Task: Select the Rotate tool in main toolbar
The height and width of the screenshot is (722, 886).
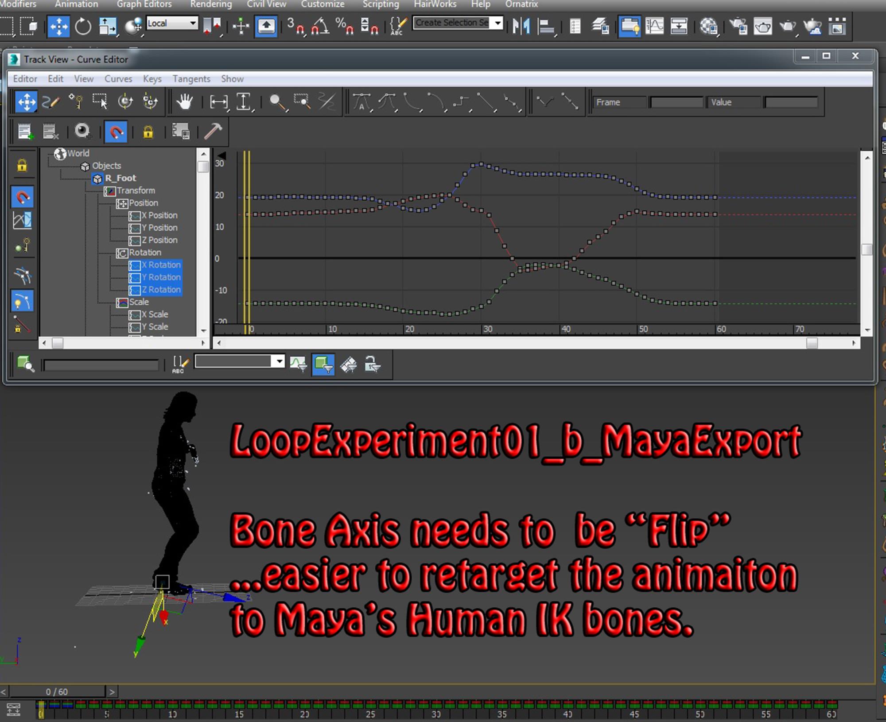Action: [x=83, y=26]
